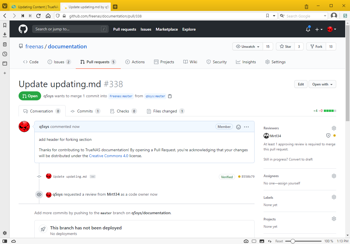350x244 pixels.
Task: Open Reviewers settings gear
Action: [334, 128]
